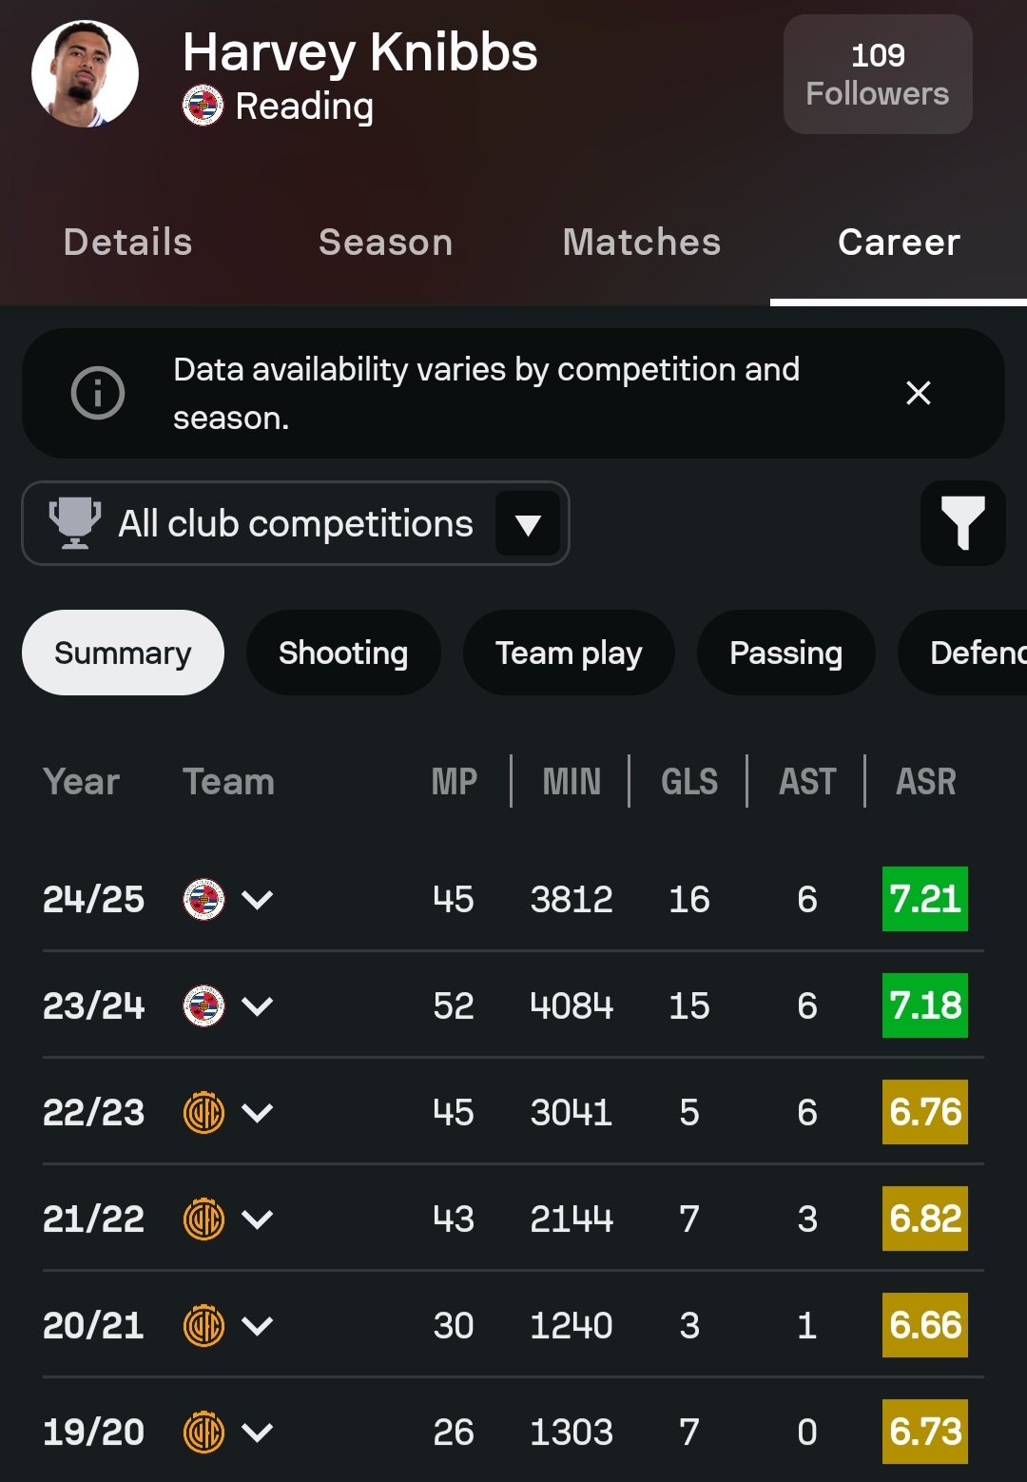Image resolution: width=1027 pixels, height=1482 pixels.
Task: Tap the trophy icon in competitions selector
Action: [x=75, y=523]
